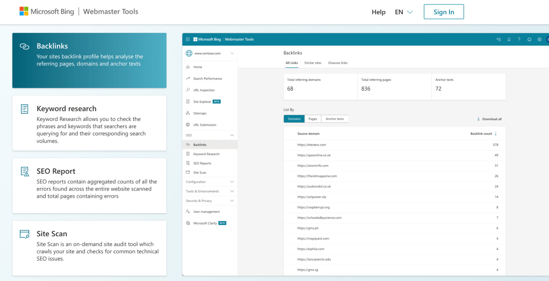549x281 pixels.
Task: Click the Sign In button
Action: tap(444, 12)
